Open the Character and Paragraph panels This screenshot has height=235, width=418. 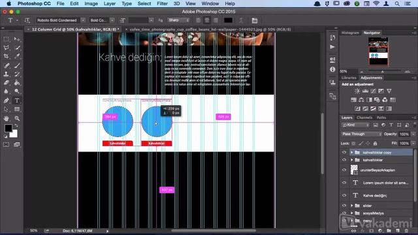(255, 20)
